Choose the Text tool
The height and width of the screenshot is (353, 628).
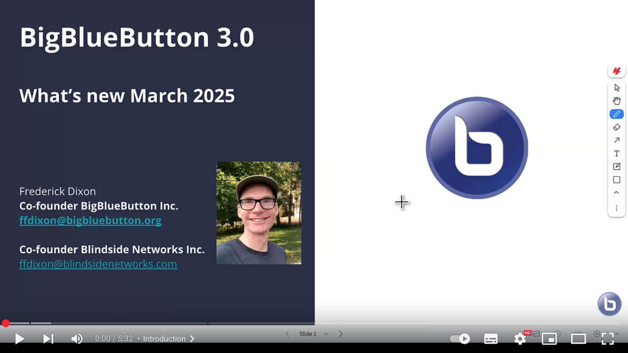pos(616,154)
